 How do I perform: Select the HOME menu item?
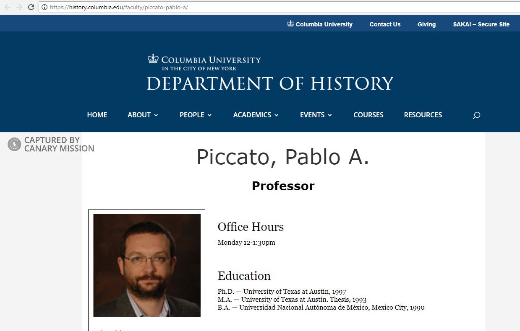click(x=97, y=115)
